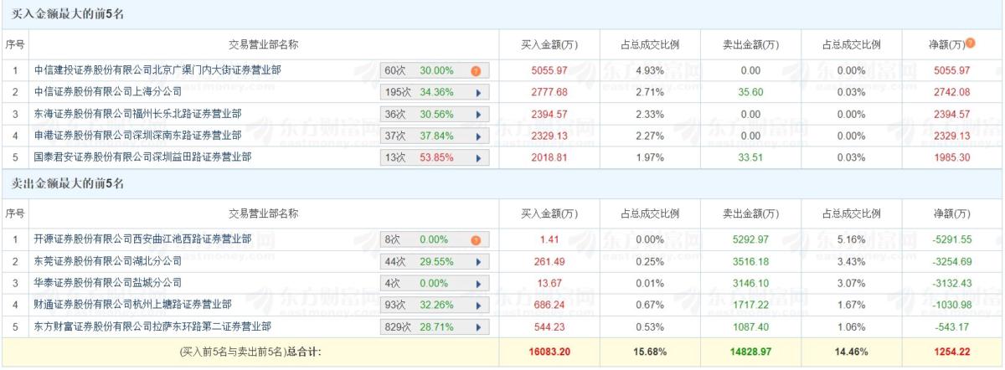The height and width of the screenshot is (370, 1005).
Task: Click sell amount 3146.10 cell
Action: [750, 283]
